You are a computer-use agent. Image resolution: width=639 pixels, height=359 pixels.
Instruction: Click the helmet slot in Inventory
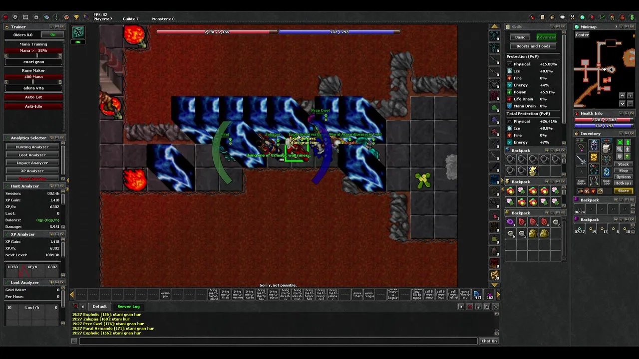click(x=594, y=145)
